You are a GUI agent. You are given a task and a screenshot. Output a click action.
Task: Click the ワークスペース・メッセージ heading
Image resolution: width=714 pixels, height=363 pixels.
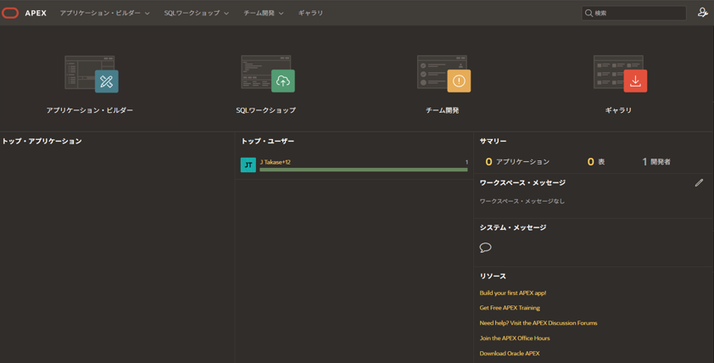(x=522, y=182)
